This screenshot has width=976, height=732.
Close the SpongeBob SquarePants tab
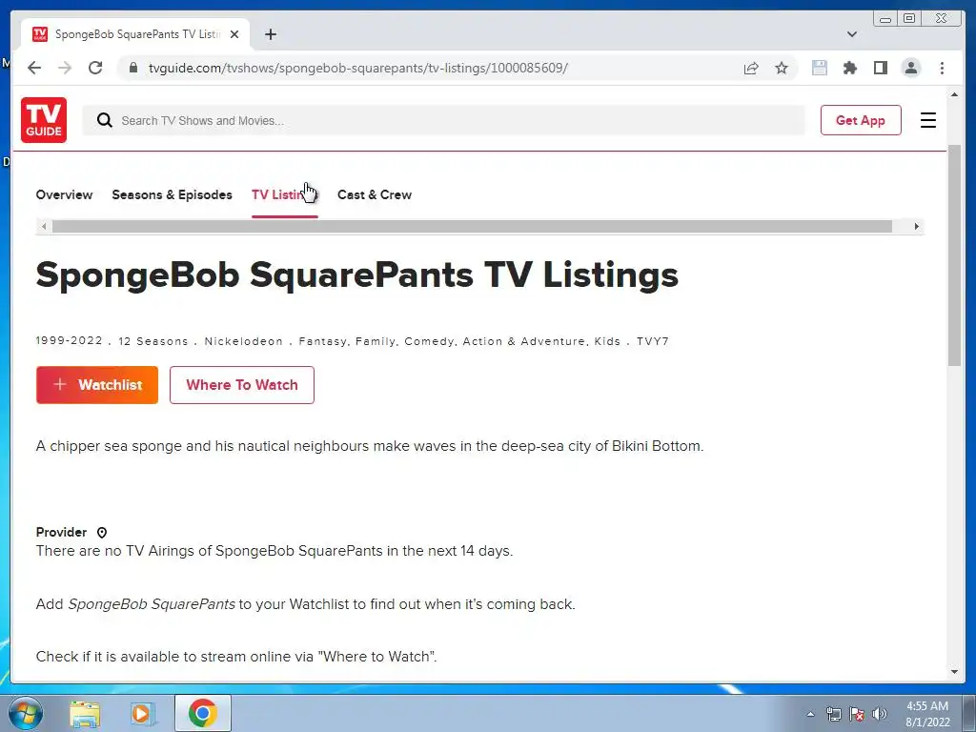point(234,34)
